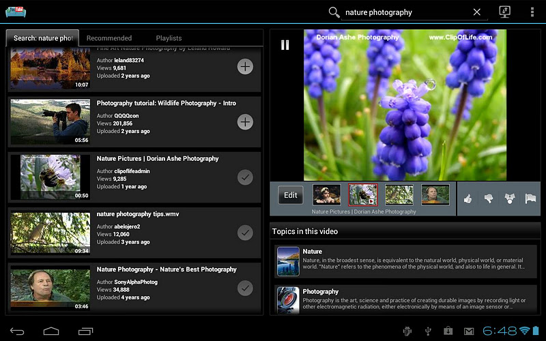
Task: Click the search magnifier icon
Action: click(334, 12)
